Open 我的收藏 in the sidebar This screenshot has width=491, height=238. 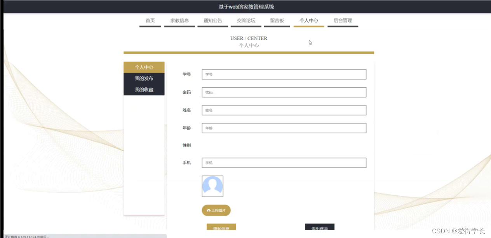tap(144, 90)
